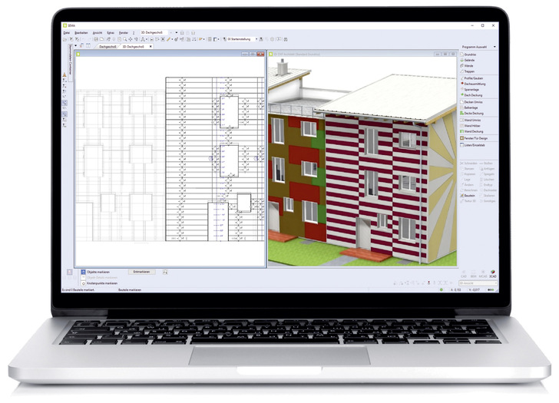The width and height of the screenshot is (559, 403).
Task: Select the Objekte markieren option
Action: (95, 273)
